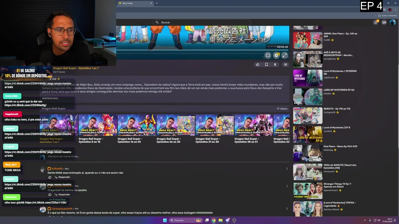This screenshot has width=399, height=224.
Task: Like Kiritoo90's comment
Action: click(x=50, y=177)
